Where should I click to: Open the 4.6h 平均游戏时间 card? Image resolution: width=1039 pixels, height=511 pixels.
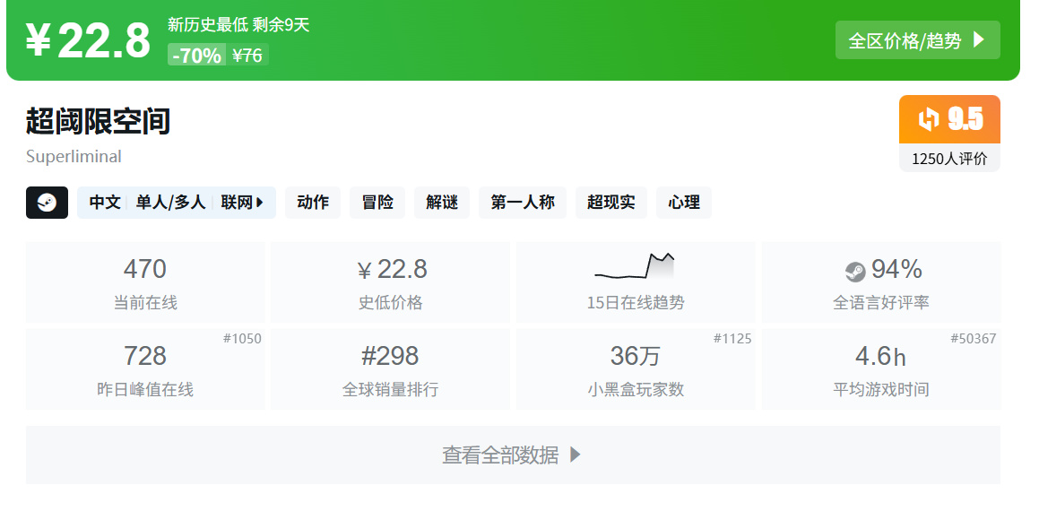coord(881,369)
